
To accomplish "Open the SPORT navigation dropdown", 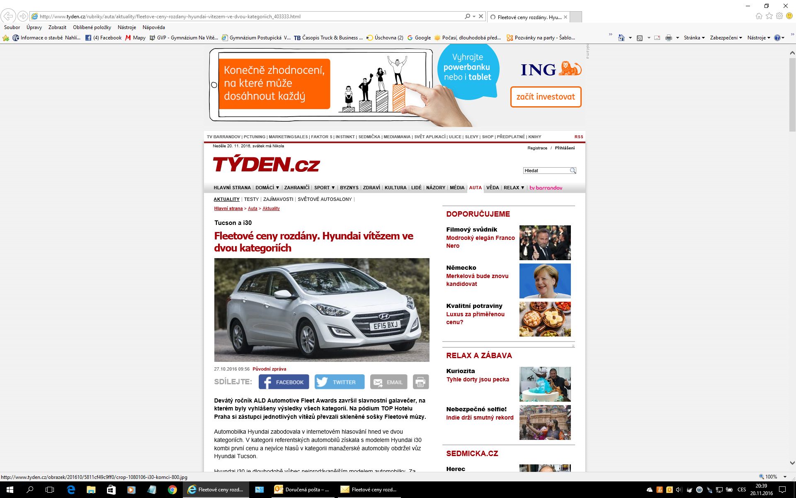I will click(325, 188).
